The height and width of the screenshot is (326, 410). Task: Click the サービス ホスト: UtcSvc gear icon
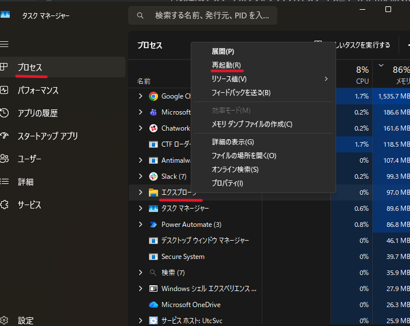[x=153, y=321]
